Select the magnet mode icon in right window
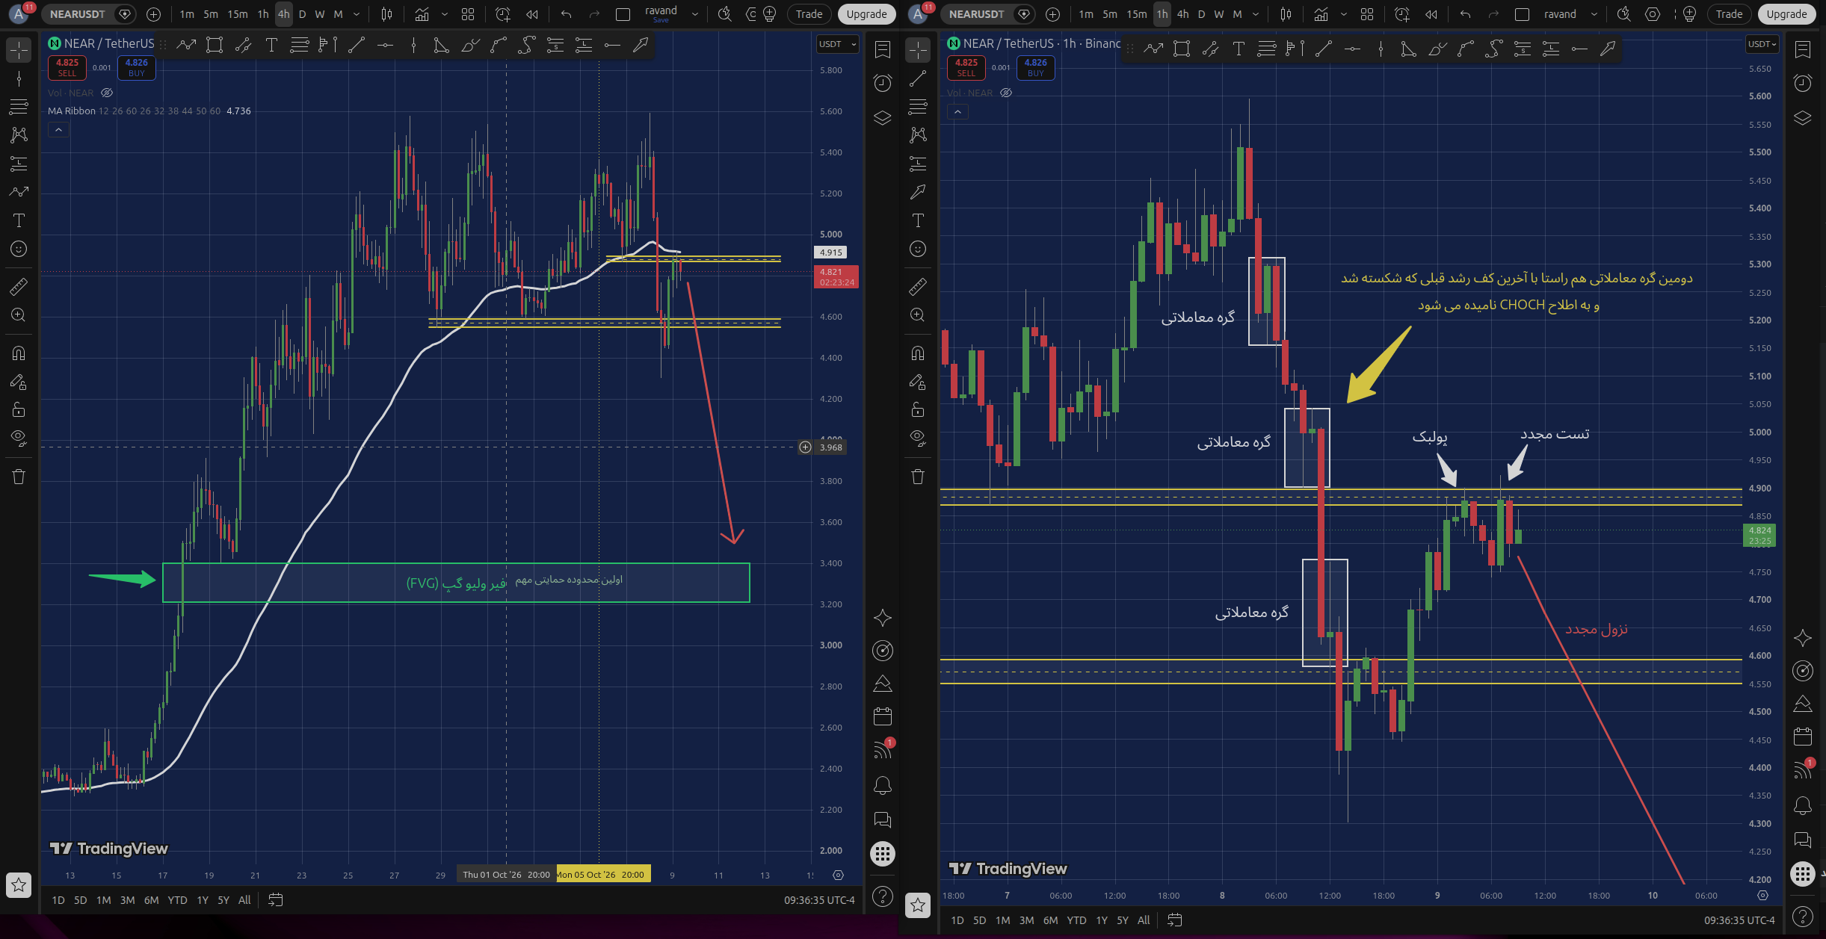This screenshot has height=939, width=1826. [918, 353]
